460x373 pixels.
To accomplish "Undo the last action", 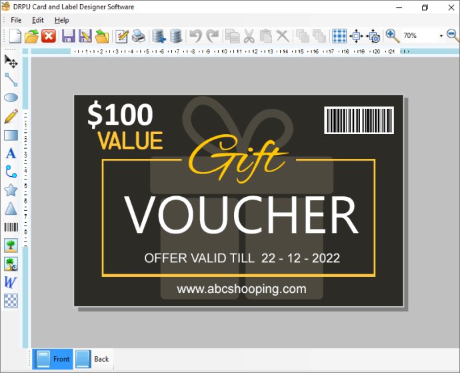I will click(196, 36).
